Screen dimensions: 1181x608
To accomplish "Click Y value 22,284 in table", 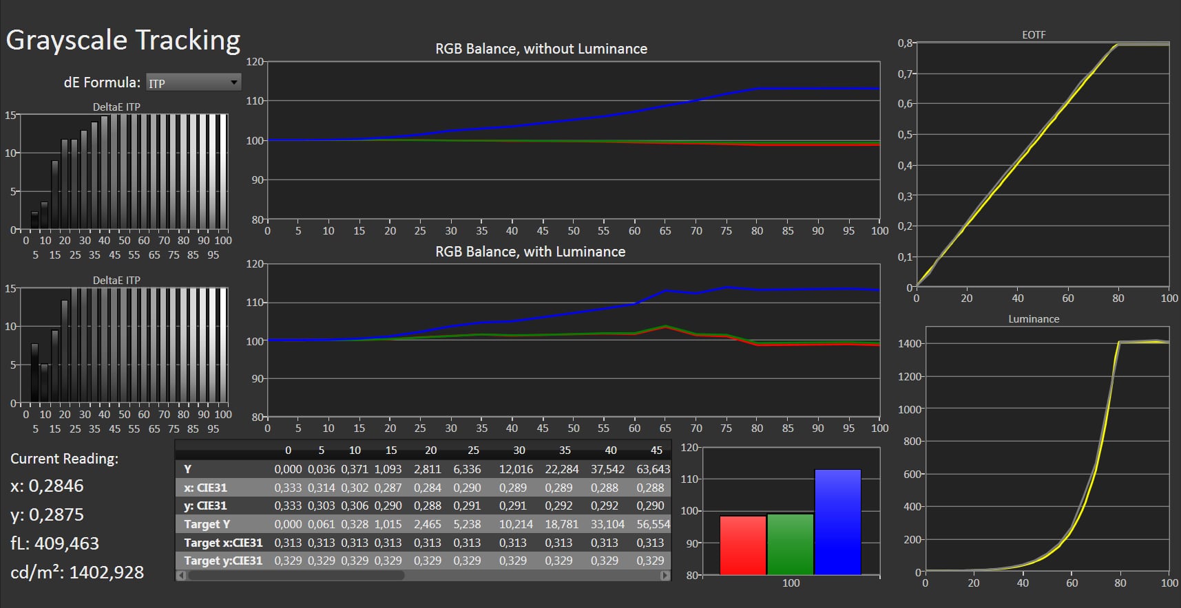I will tap(562, 469).
